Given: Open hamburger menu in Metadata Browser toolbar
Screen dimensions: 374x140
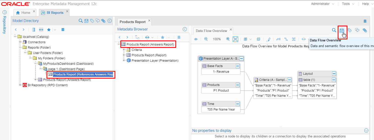Looking at the screenshot, I should click(x=179, y=37).
